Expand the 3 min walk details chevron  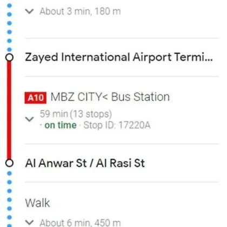pyautogui.click(x=29, y=11)
